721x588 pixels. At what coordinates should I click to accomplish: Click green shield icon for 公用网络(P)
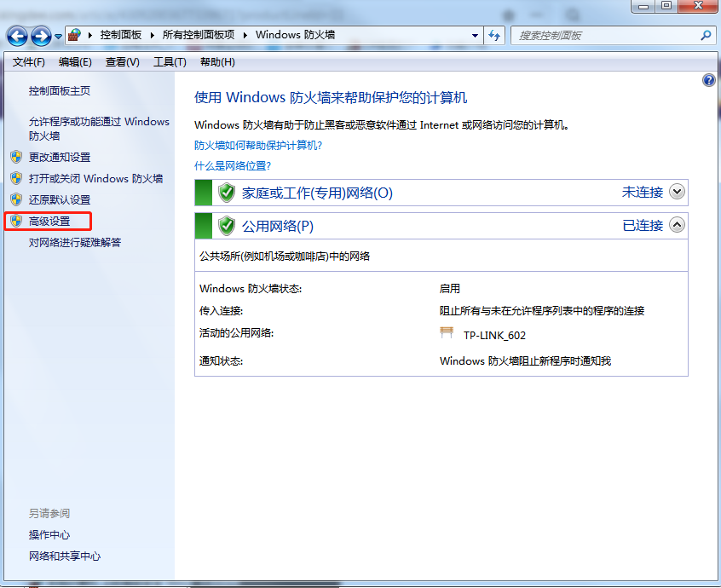click(226, 226)
